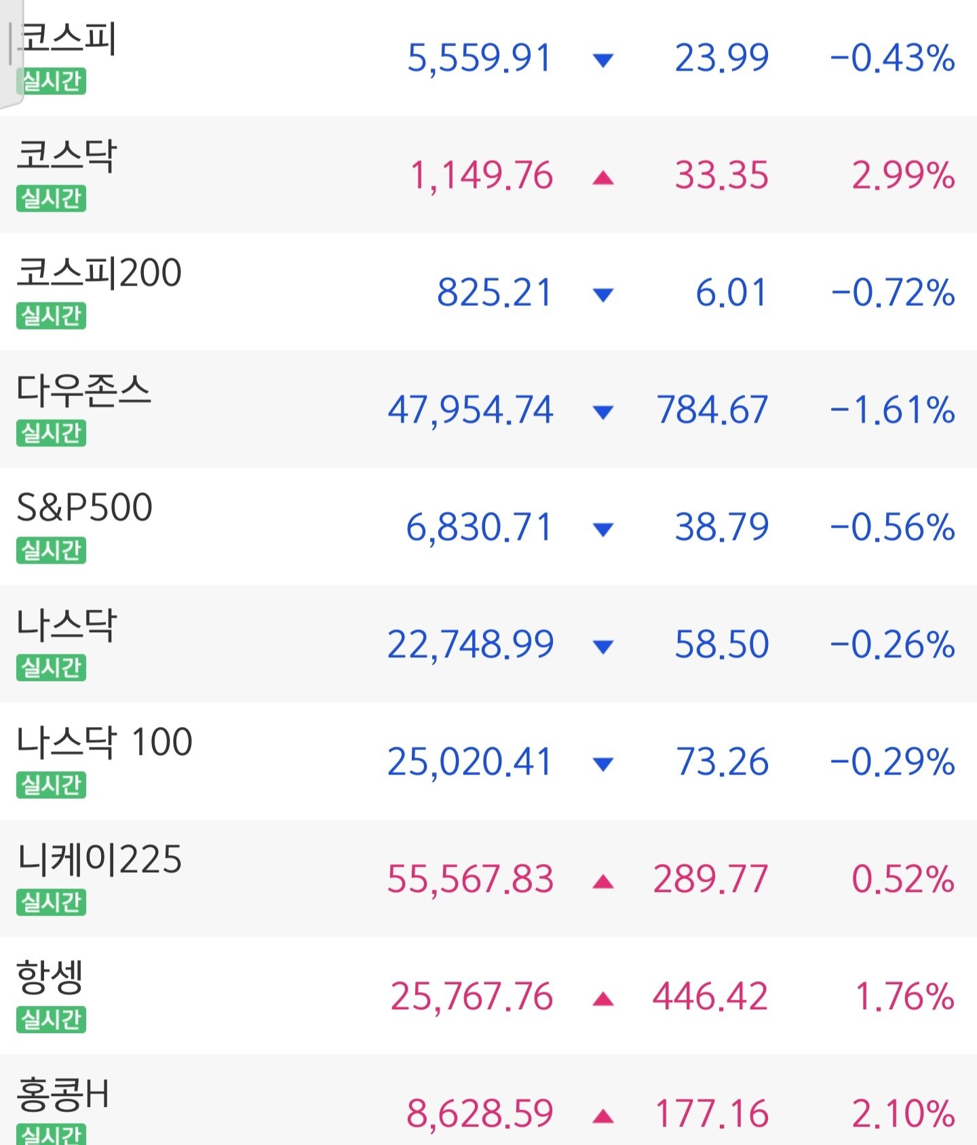Tap the 항셍 index name
977x1145 pixels.
pos(50,977)
